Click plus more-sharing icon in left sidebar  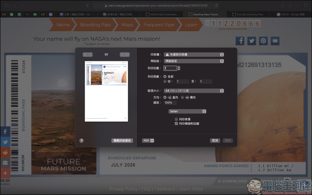coord(5,173)
